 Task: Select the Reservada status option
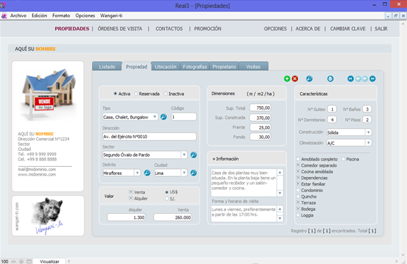(136, 94)
